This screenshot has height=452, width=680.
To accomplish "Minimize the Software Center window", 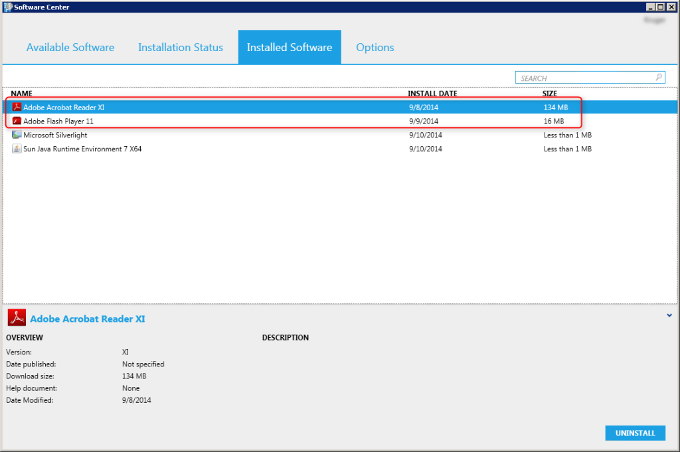I will 651,7.
